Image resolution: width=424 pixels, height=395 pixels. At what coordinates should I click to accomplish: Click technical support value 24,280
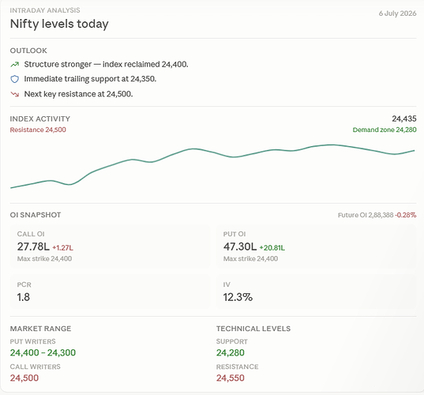231,353
